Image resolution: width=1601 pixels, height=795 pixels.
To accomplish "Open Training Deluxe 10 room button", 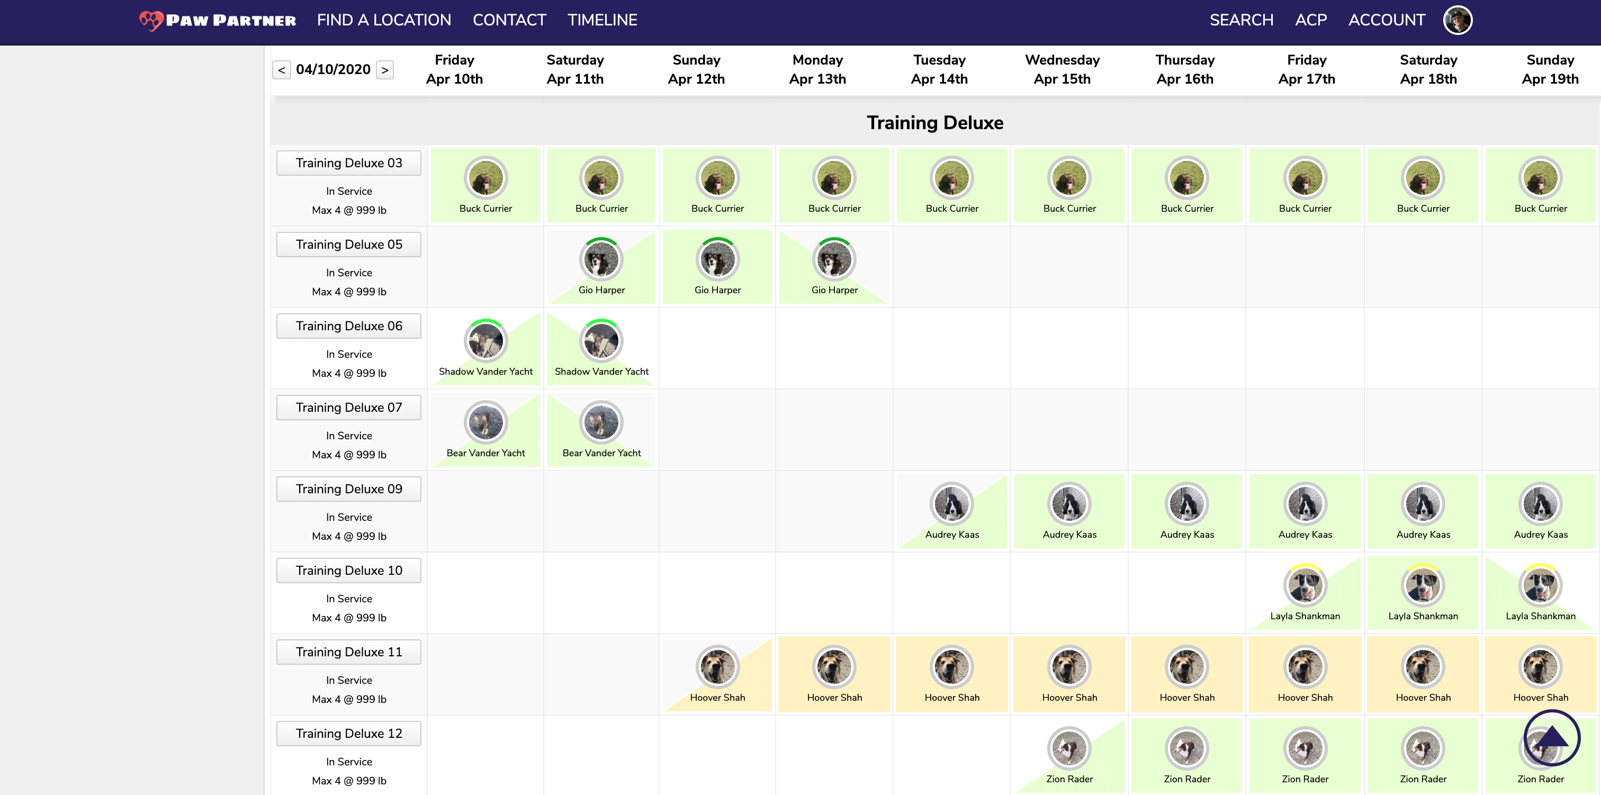I will click(x=349, y=570).
